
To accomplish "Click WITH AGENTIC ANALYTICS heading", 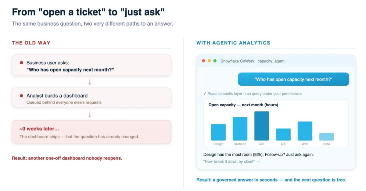I will [233, 43].
